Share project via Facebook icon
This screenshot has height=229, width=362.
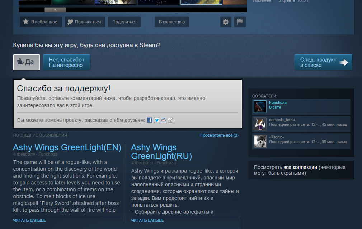pos(150,120)
